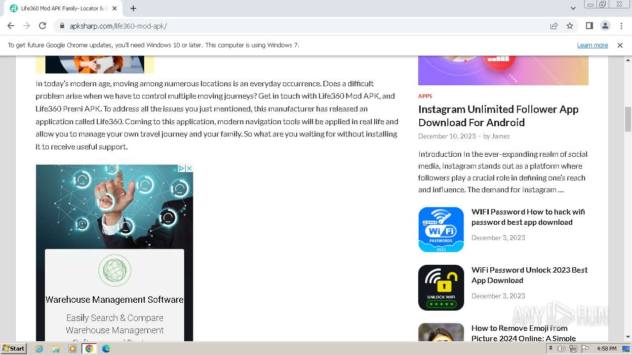Click the December 10, 2023 date
This screenshot has height=355, width=632.
click(x=447, y=136)
